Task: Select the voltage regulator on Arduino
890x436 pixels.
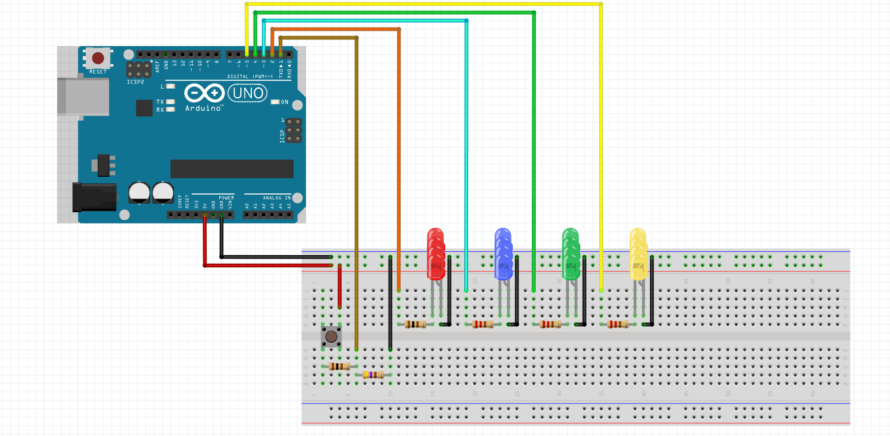Action: point(104,165)
